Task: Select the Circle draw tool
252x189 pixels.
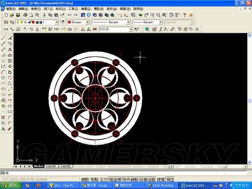Action: click(3, 78)
